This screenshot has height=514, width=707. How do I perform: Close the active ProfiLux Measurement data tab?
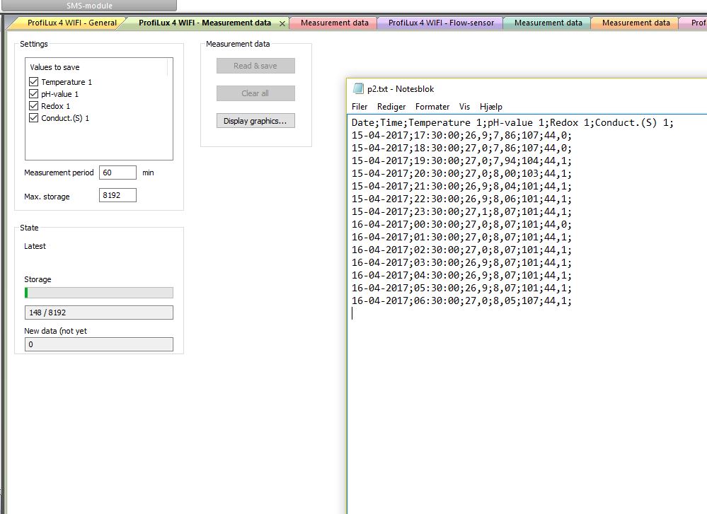click(x=282, y=23)
